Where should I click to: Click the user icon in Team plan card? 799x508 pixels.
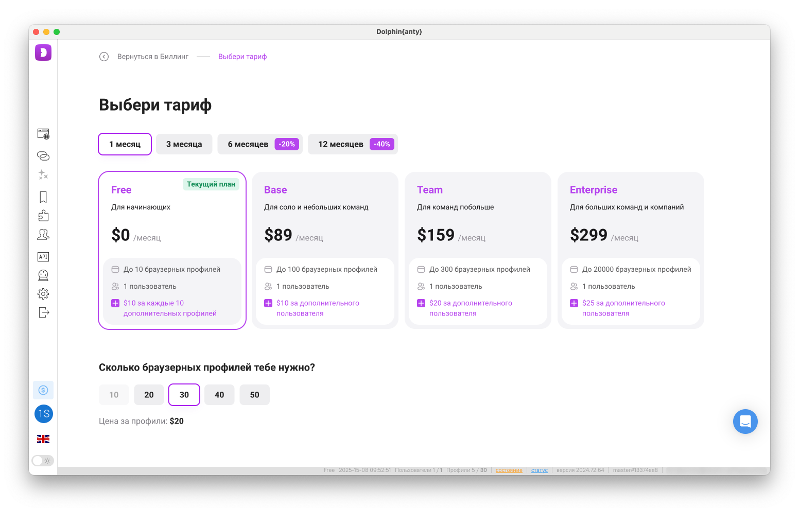pos(421,286)
